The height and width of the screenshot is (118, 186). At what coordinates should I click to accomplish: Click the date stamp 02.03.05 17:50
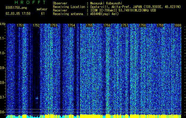click(18, 14)
